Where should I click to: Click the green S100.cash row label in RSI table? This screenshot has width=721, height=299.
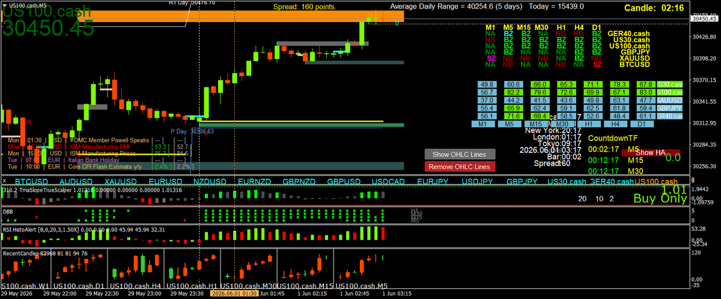tap(670, 92)
